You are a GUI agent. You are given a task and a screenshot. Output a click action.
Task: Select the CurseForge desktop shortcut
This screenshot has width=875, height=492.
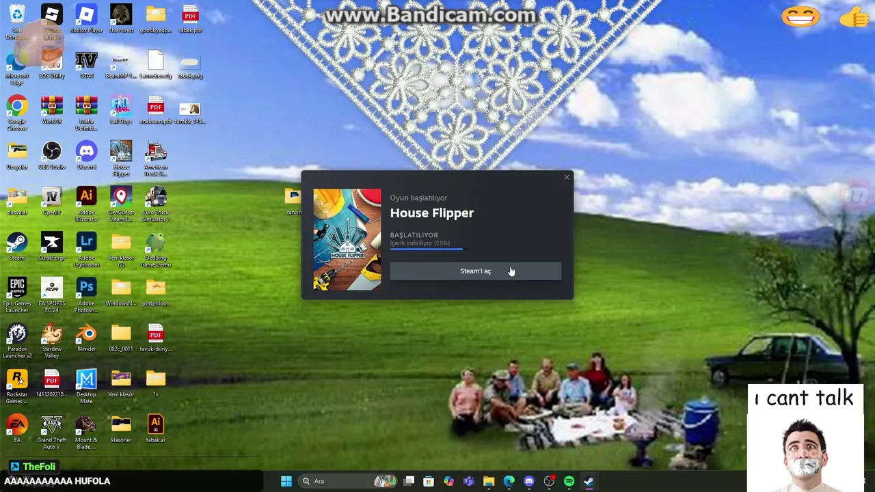pyautogui.click(x=52, y=247)
